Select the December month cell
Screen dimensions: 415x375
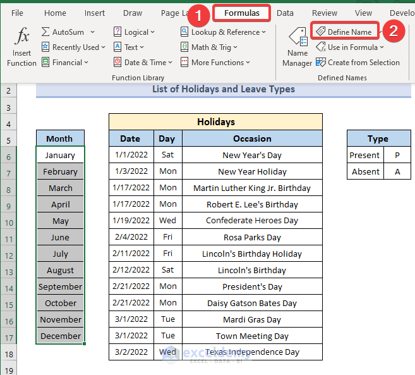click(x=61, y=336)
